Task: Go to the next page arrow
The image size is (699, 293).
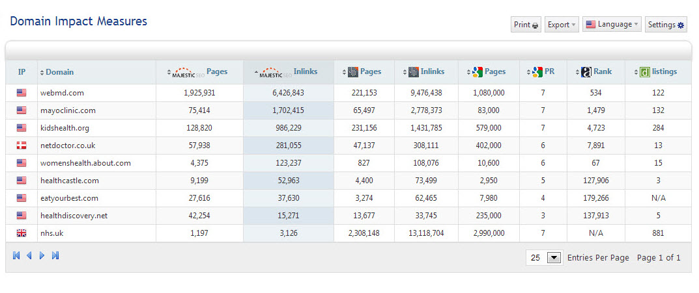Action: tap(42, 255)
